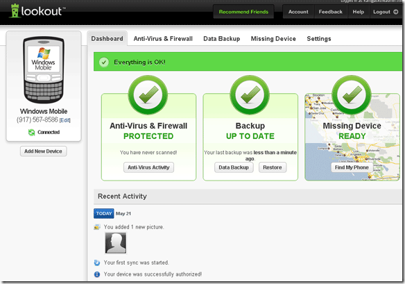Click the Missing Device green checkmark circle
The width and height of the screenshot is (405, 284).
(352, 94)
